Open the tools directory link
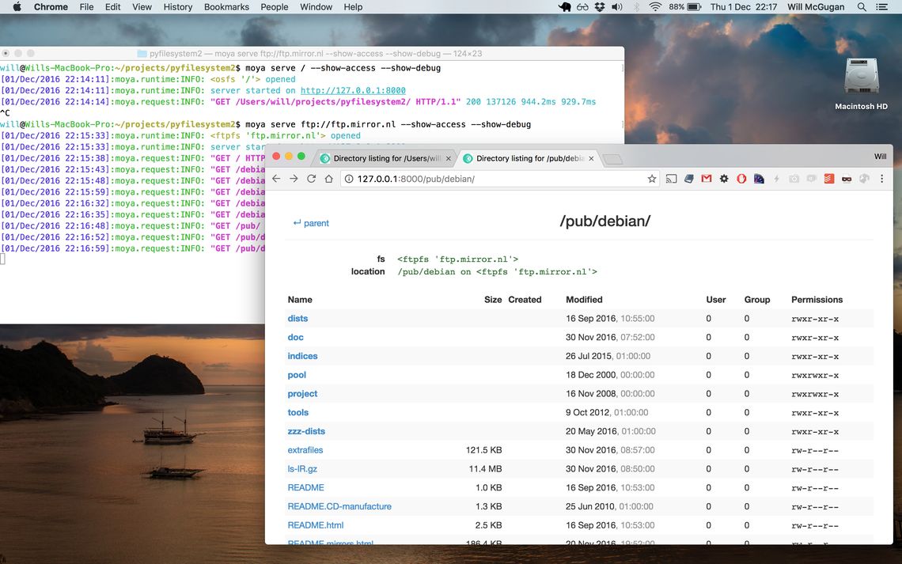Viewport: 902px width, 564px height. [298, 412]
